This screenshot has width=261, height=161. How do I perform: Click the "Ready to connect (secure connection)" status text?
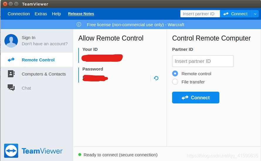(x=121, y=155)
